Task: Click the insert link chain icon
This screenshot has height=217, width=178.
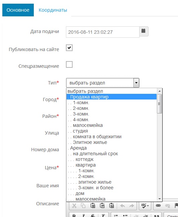Action: tap(158, 206)
